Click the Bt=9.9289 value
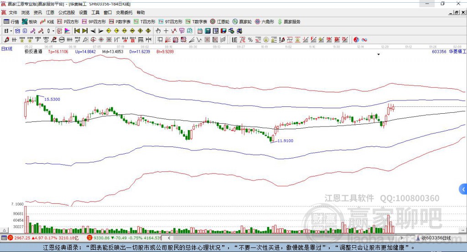Viewport: 467px width, 252px height. coord(165,51)
